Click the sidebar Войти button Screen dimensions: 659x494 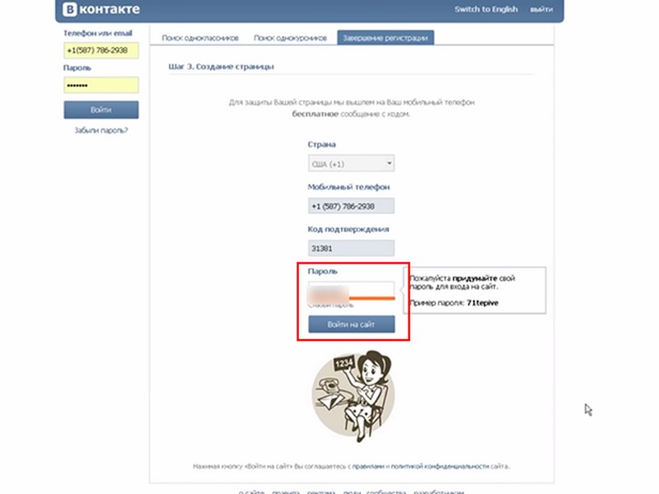101,110
